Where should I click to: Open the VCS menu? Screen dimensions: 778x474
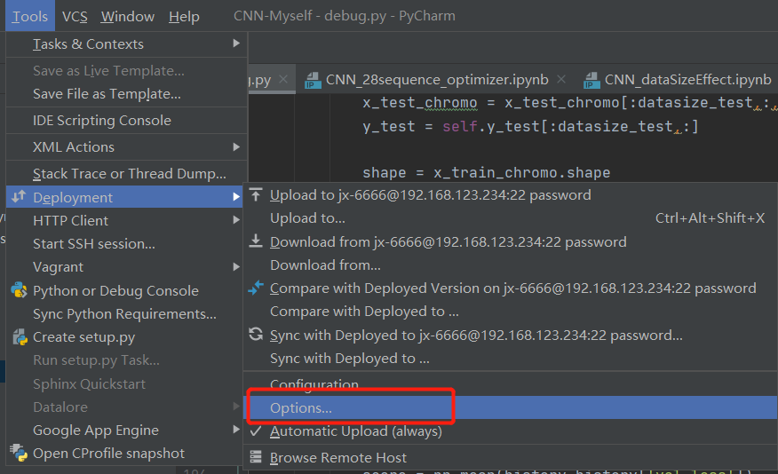(x=75, y=16)
